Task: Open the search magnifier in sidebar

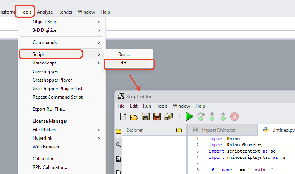Action: [x=118, y=144]
